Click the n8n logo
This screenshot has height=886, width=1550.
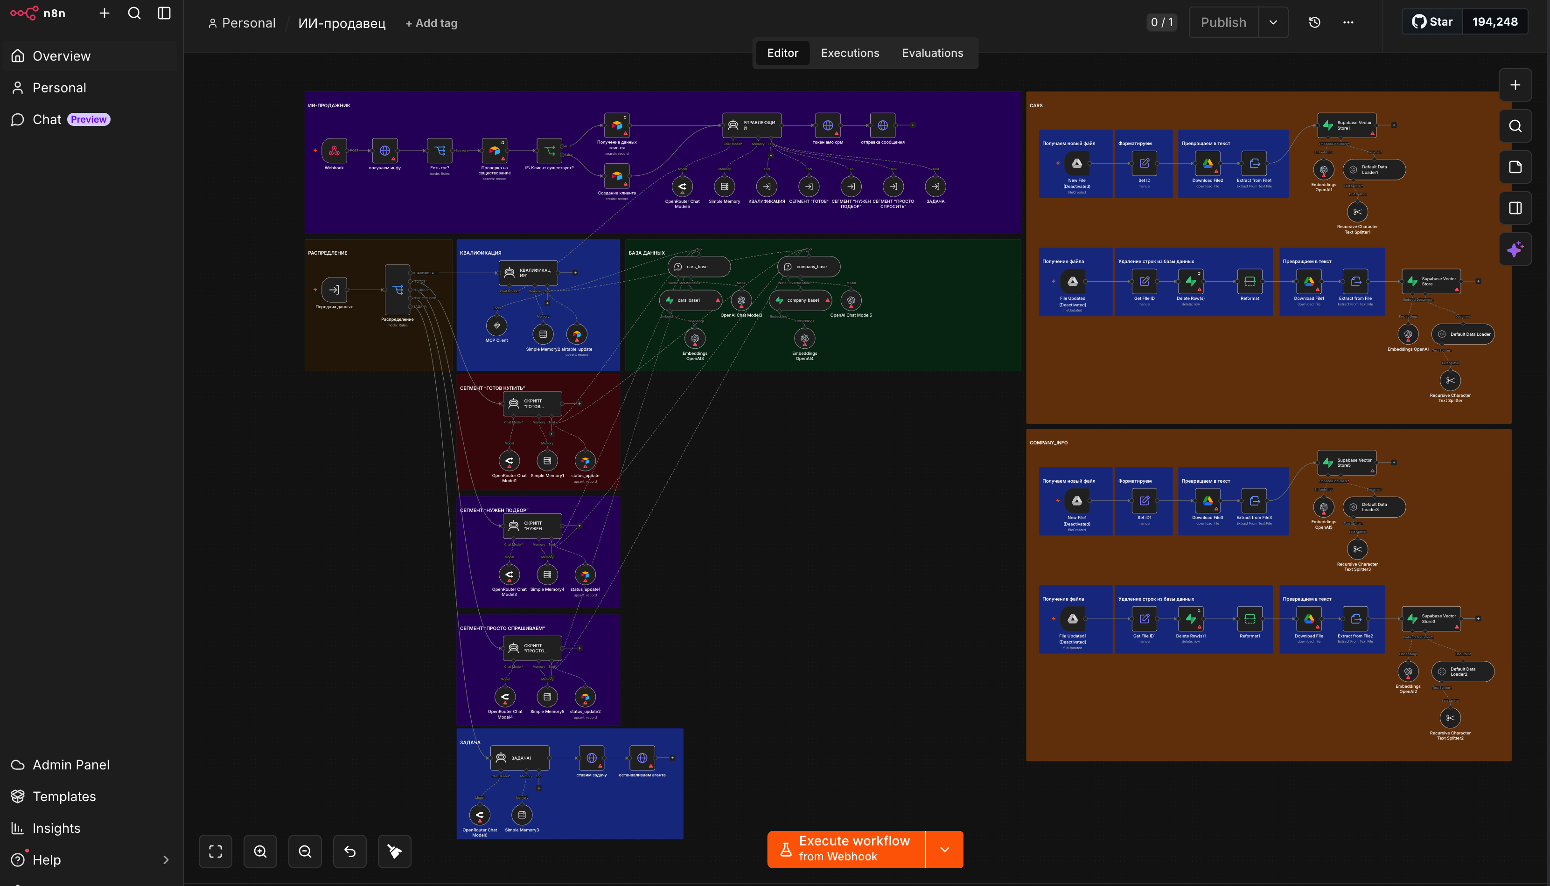38,14
